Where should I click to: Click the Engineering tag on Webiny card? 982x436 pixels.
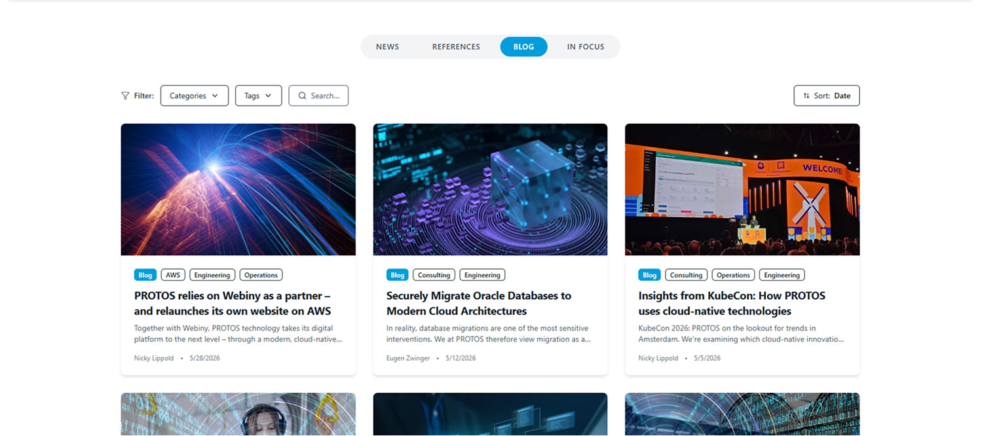tap(212, 275)
